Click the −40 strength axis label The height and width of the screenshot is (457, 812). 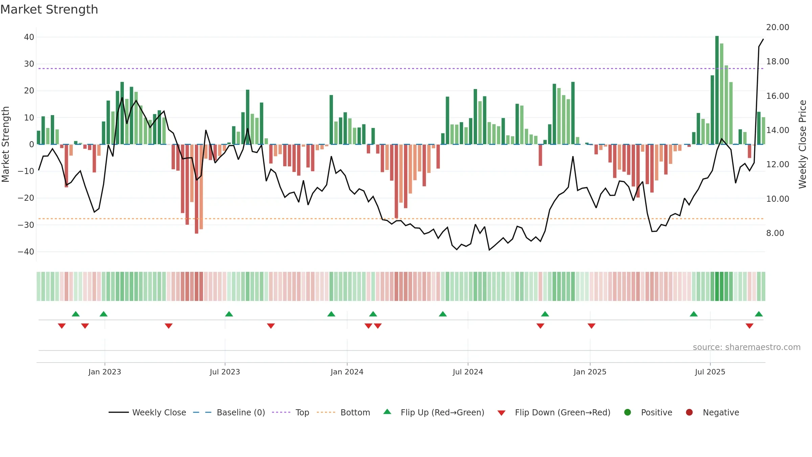click(26, 252)
